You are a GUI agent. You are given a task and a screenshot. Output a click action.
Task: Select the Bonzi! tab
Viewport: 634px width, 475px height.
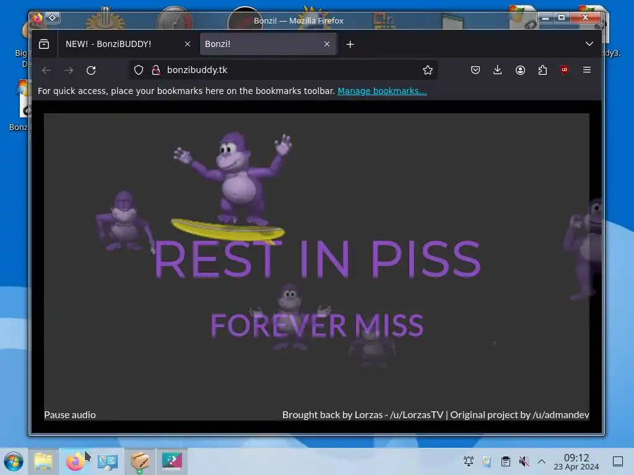(x=267, y=44)
